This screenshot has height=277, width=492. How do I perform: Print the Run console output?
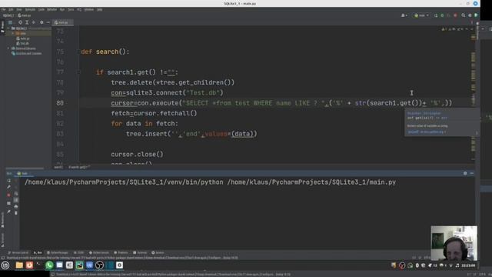pos(16,206)
